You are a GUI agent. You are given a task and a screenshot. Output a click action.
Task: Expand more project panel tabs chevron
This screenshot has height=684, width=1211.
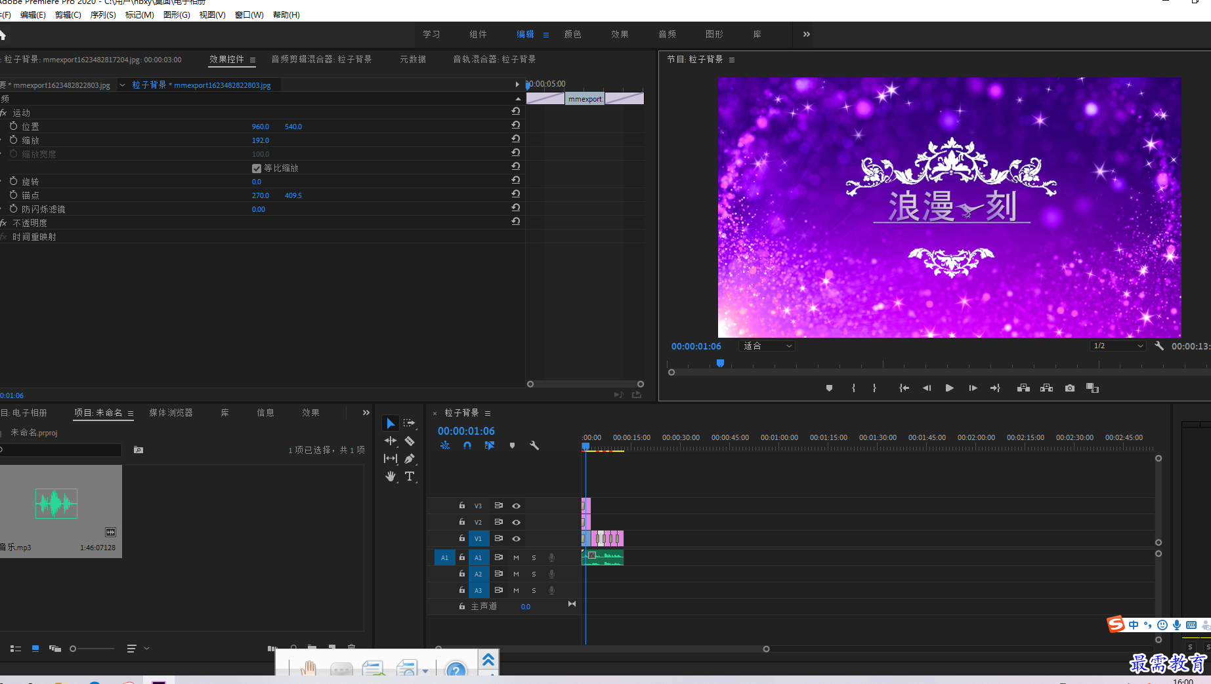coord(366,412)
